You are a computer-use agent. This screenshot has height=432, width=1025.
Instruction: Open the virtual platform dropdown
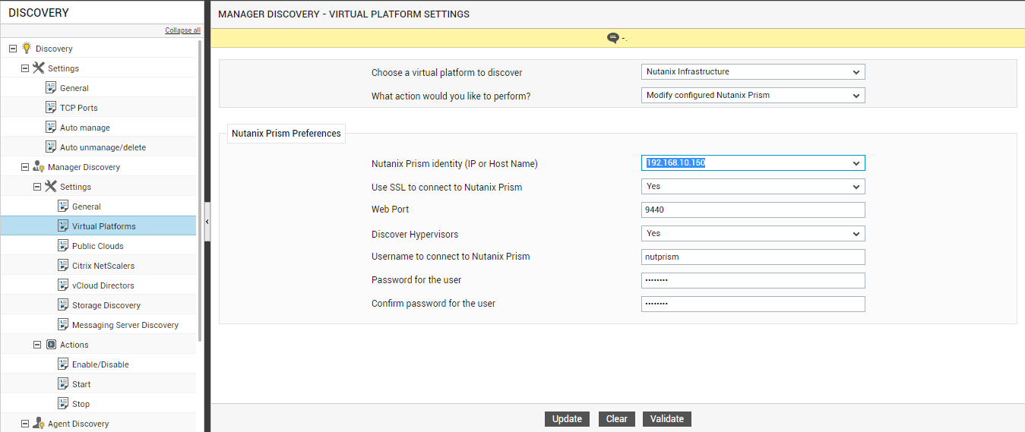pyautogui.click(x=753, y=72)
